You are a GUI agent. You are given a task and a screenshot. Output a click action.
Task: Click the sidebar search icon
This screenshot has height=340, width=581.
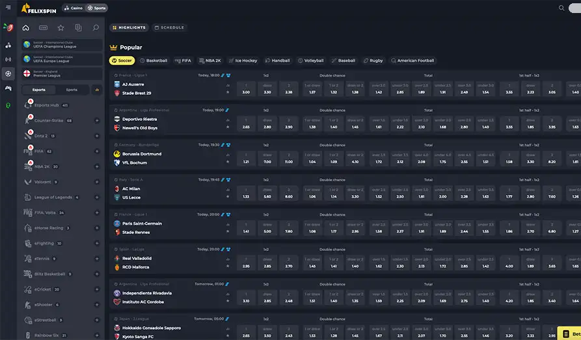point(96,28)
